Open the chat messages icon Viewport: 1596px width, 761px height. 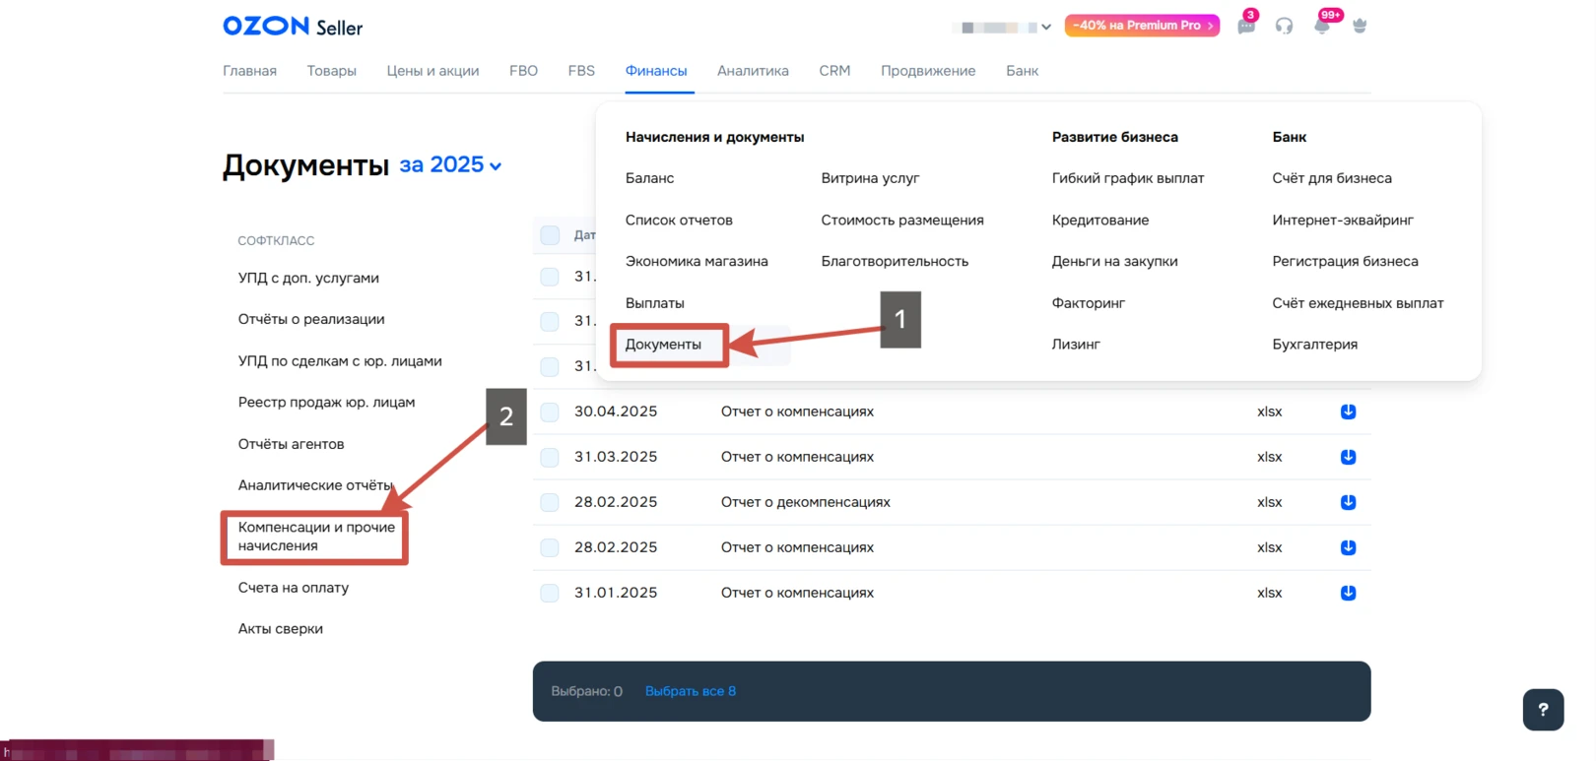pyautogui.click(x=1246, y=27)
